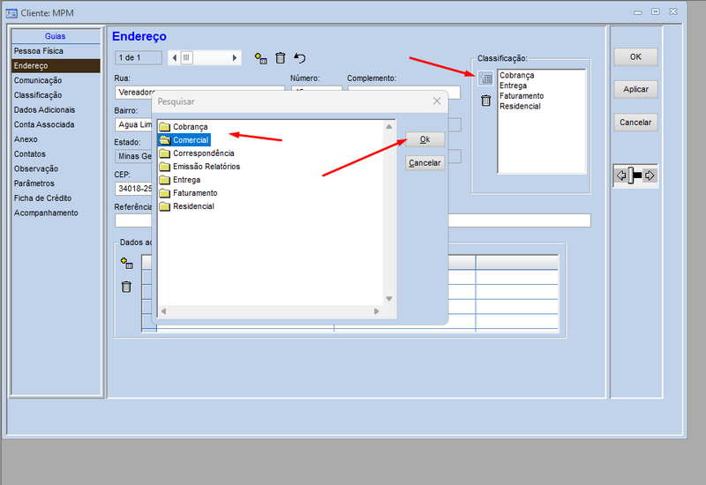Click the main OK button on right panel
706x485 pixels.
pos(635,57)
